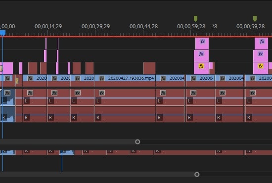Click the fx badge on the video clip under the playhead
This screenshot has width=272, height=183.
coord(7,79)
